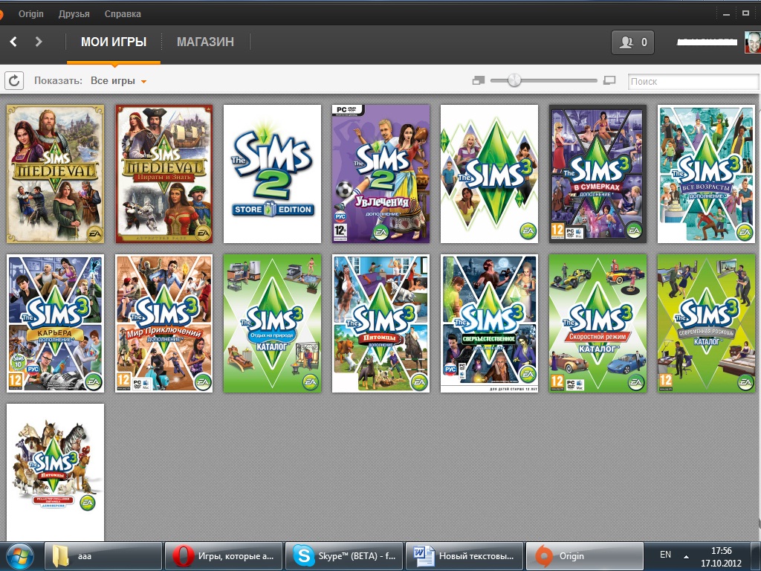Go forward with the right arrow

pos(39,42)
